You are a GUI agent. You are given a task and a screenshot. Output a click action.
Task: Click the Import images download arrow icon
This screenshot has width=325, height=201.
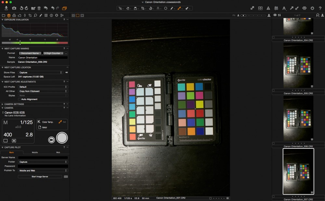[x=6, y=8]
